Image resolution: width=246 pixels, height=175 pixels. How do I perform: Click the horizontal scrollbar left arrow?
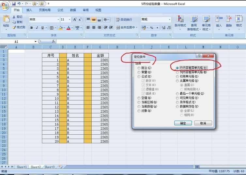tap(197, 167)
